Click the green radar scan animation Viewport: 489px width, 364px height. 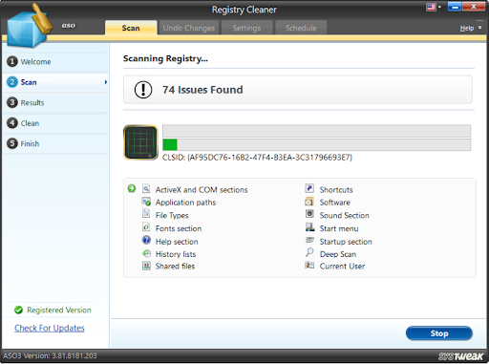140,142
